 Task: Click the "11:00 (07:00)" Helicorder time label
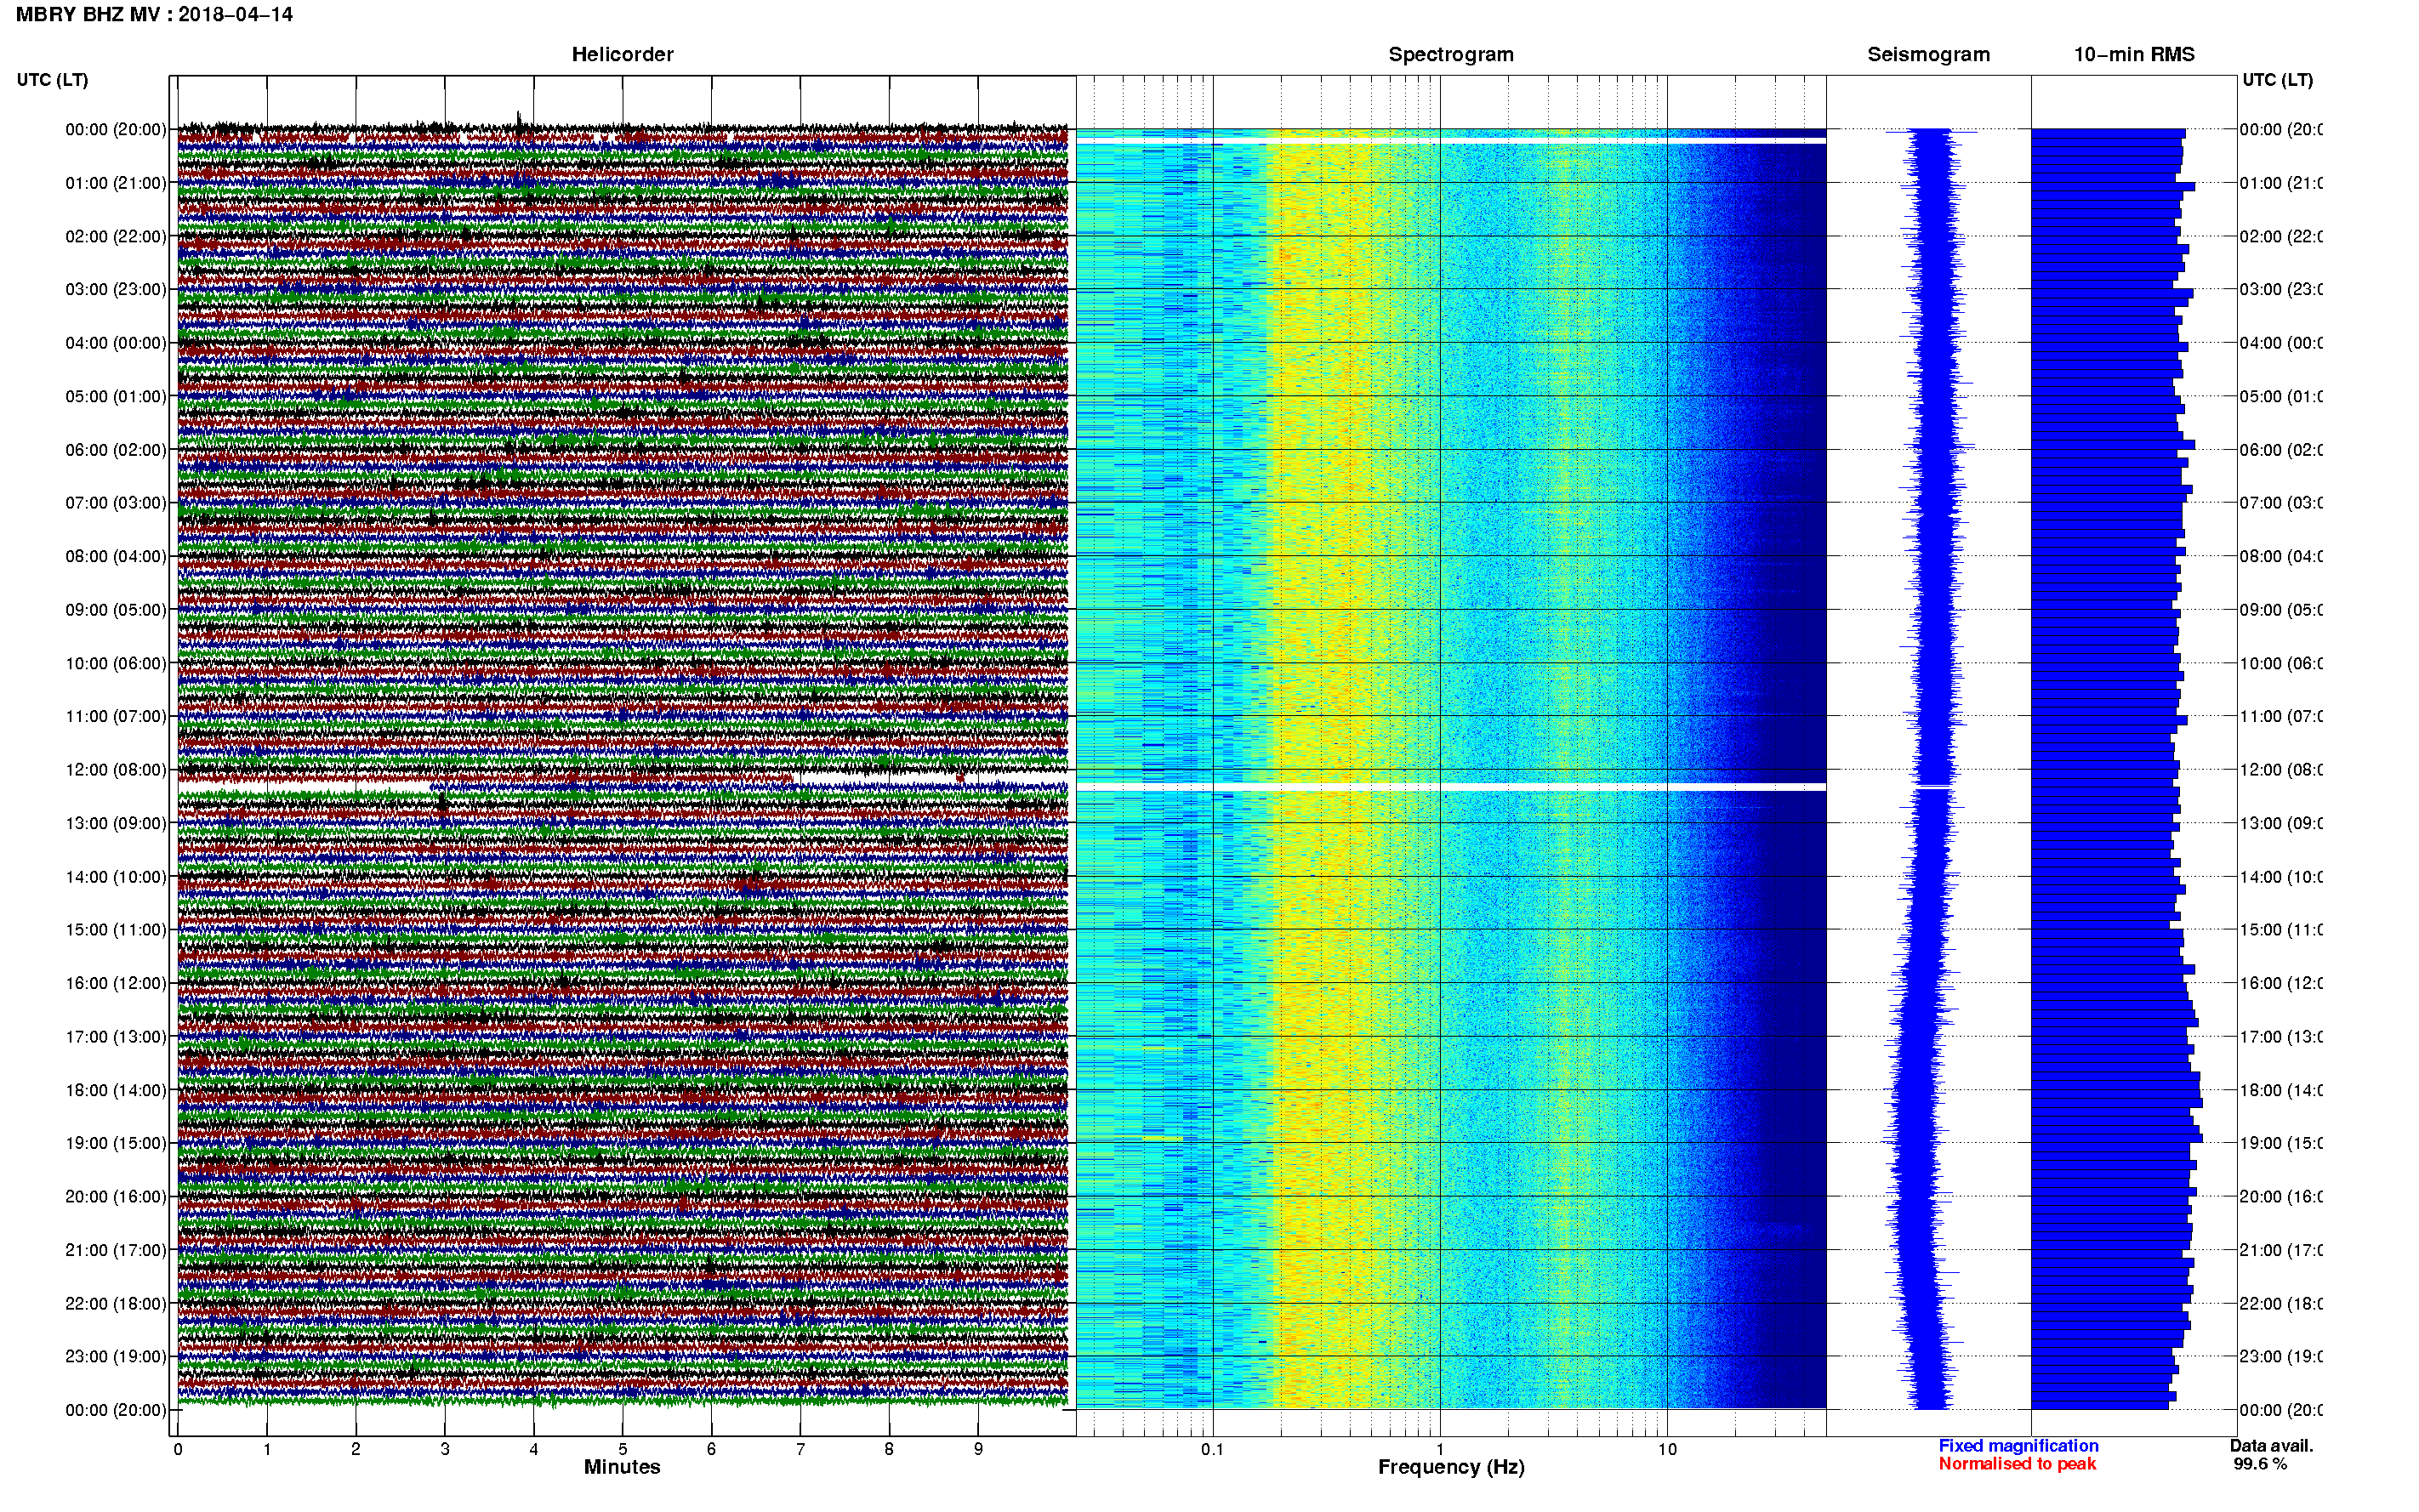pos(116,716)
